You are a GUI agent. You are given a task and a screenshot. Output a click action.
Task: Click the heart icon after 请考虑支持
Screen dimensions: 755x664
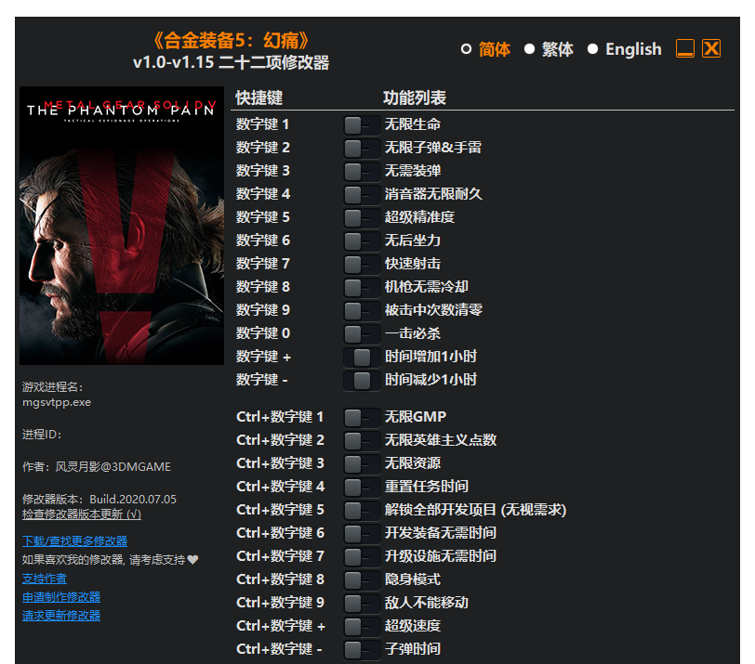point(192,560)
